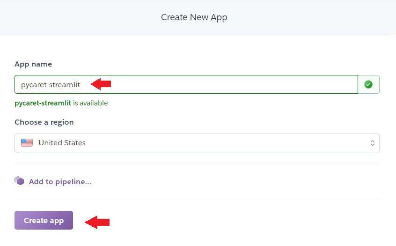Expand the Add to pipeline section
The image size is (396, 246).
[60, 181]
